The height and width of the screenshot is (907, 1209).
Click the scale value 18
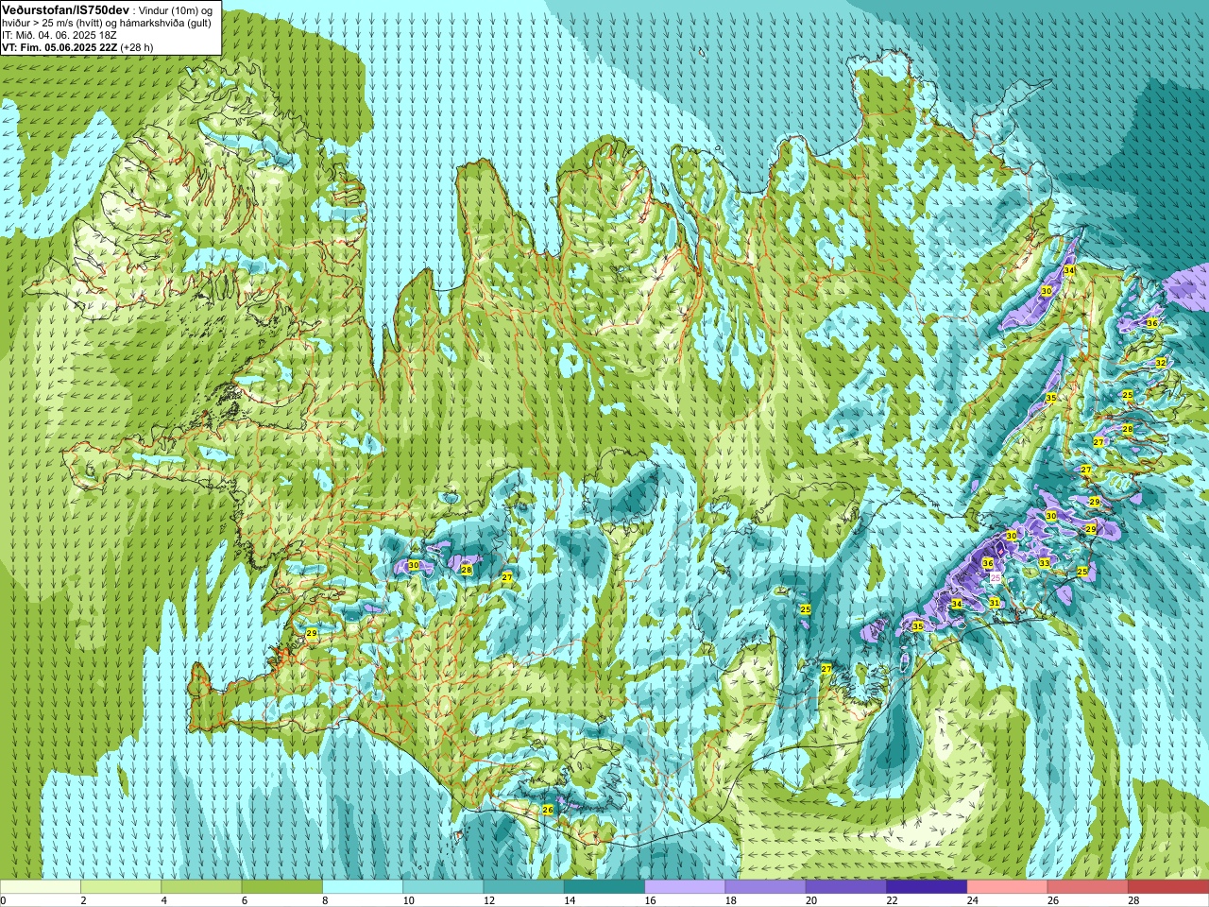point(731,900)
